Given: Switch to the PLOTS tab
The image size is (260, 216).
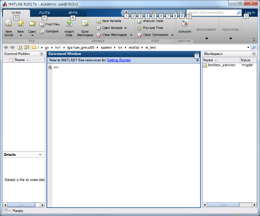Looking at the screenshot, I should (x=45, y=13).
